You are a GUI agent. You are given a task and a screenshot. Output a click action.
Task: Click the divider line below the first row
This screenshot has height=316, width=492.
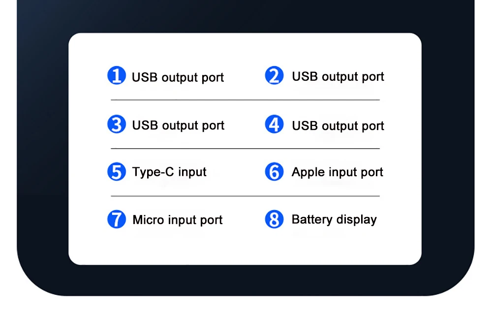pyautogui.click(x=245, y=100)
